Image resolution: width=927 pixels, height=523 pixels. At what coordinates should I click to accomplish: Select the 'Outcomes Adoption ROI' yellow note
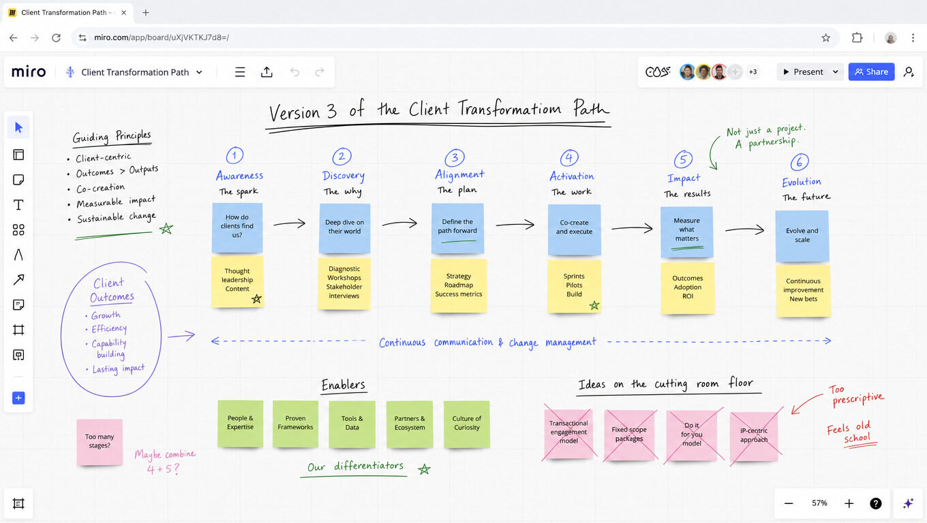[x=688, y=288]
